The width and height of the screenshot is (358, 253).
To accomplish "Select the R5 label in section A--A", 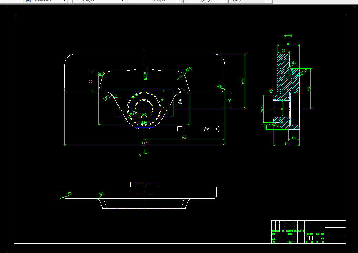I will [x=294, y=63].
